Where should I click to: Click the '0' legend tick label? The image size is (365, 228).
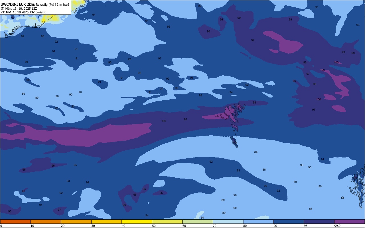pyautogui.click(x=1, y=226)
